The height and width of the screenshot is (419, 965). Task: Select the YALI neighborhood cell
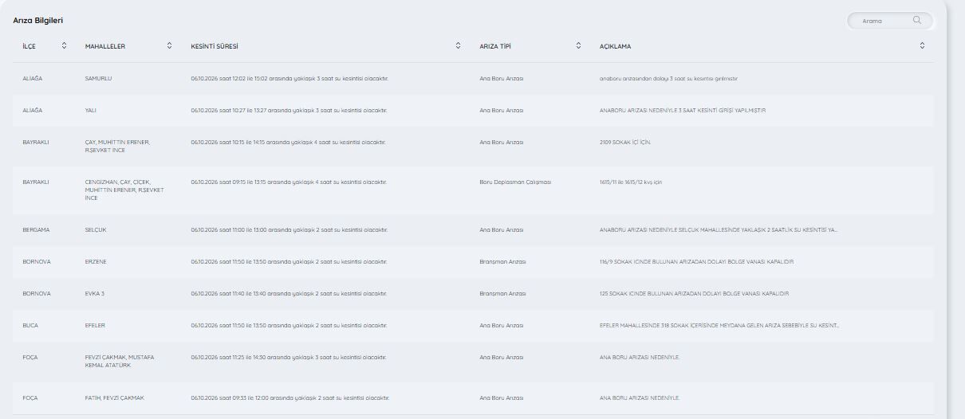90,111
